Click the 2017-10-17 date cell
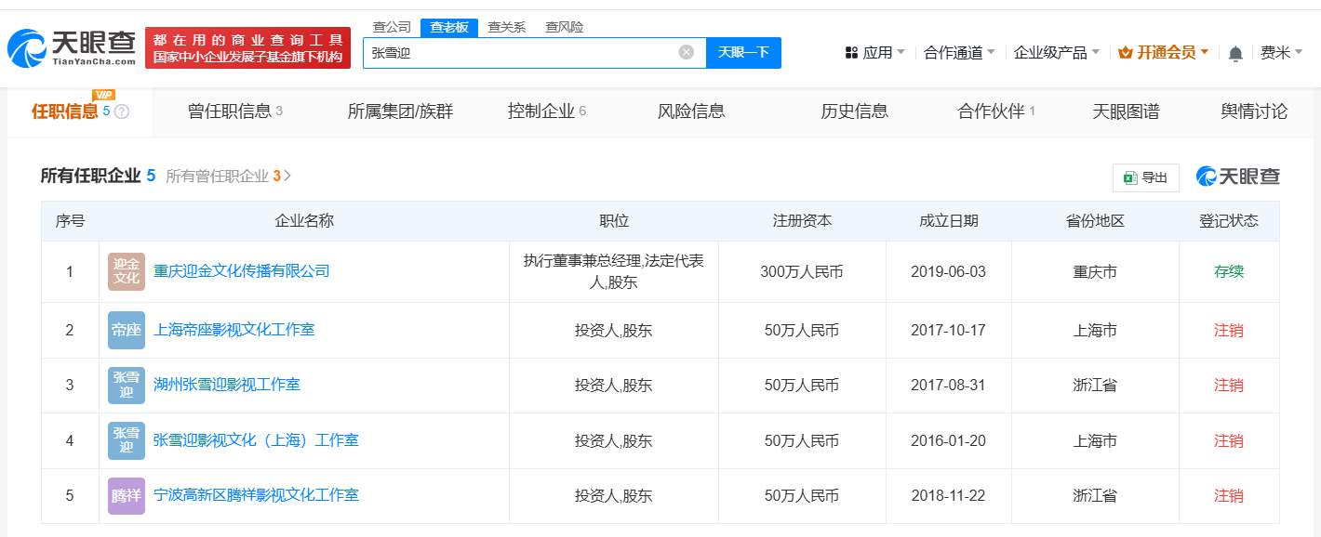The width and height of the screenshot is (1321, 537). coord(948,330)
